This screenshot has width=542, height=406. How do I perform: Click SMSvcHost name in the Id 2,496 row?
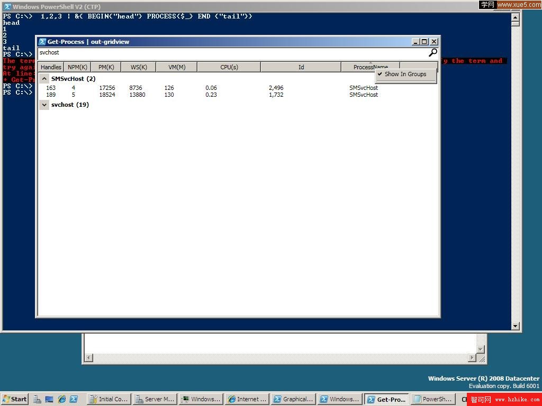tap(364, 88)
